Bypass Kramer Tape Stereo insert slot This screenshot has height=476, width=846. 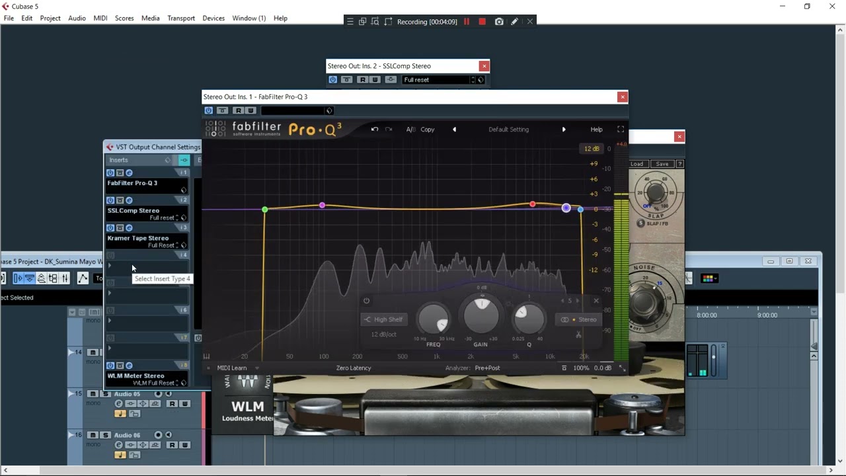point(110,228)
